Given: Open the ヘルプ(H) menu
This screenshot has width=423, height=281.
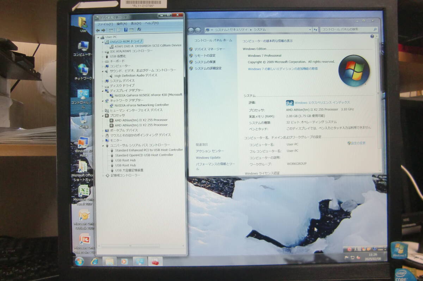Looking at the screenshot, I should click(152, 23).
